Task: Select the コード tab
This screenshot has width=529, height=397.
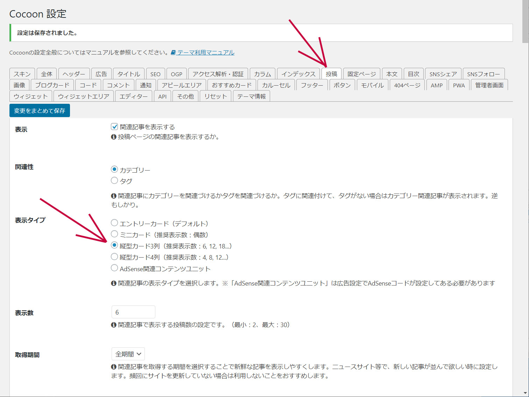Action: 88,85
